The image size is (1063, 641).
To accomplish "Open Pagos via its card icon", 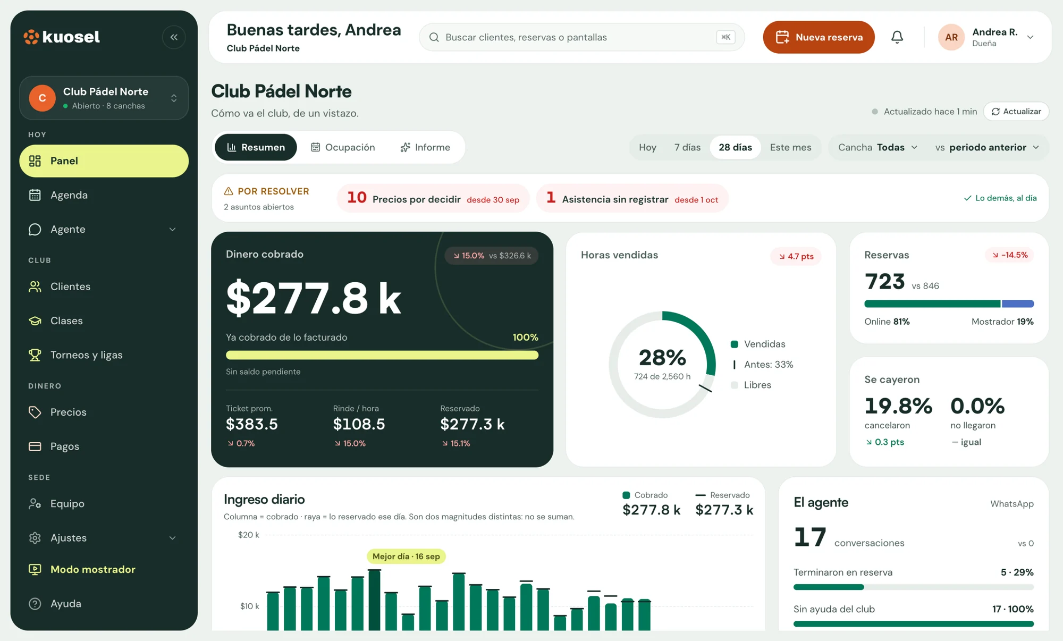I will click(35, 446).
